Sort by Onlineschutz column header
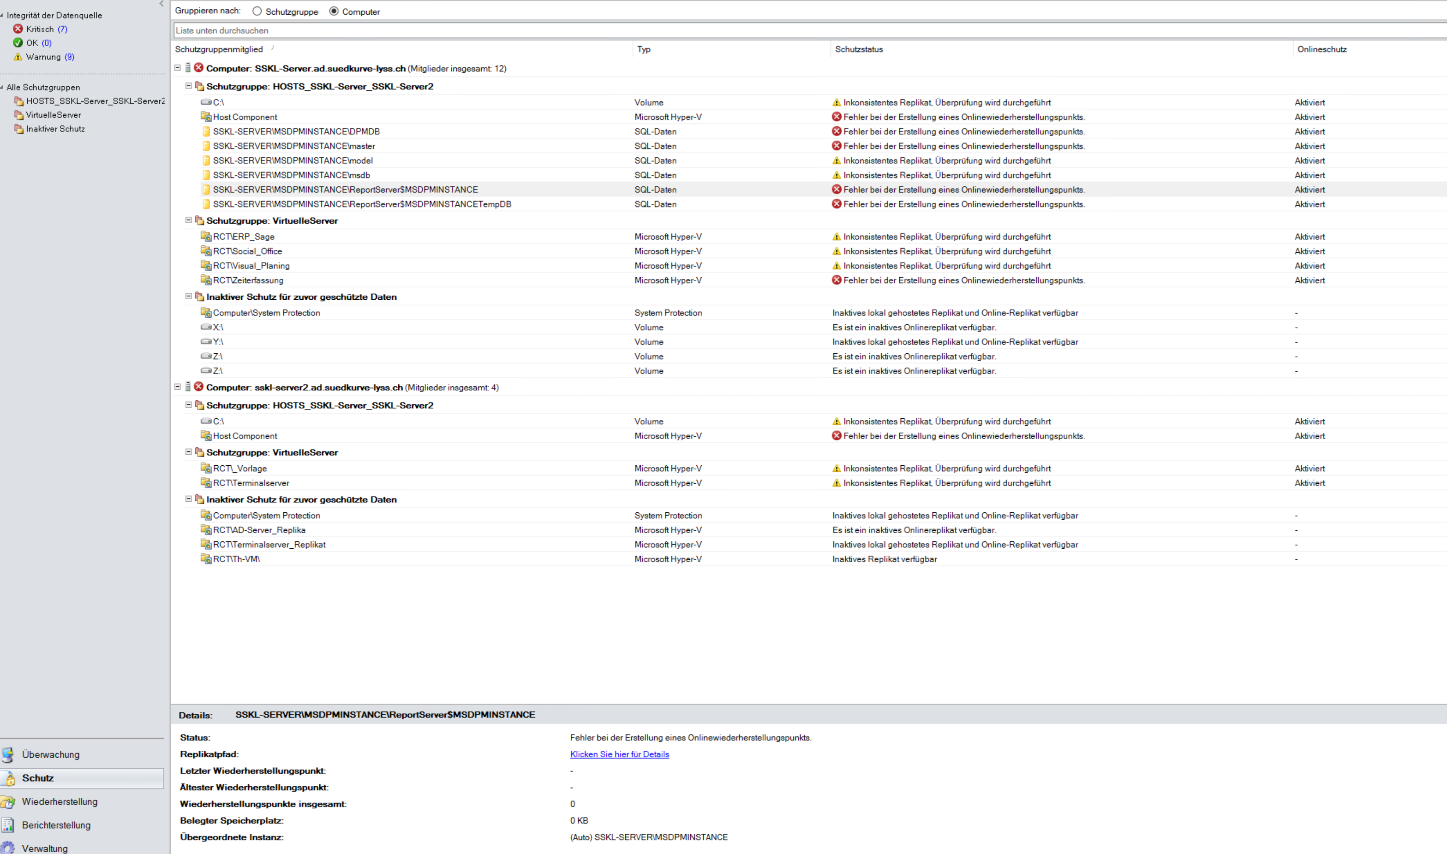 pos(1321,49)
